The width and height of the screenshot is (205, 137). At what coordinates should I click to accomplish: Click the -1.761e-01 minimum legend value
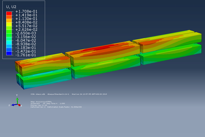(x=26, y=55)
